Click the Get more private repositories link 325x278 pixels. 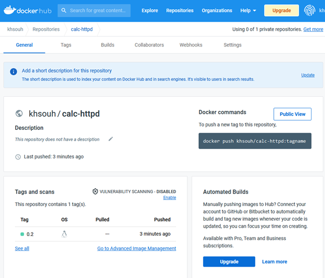(313, 29)
